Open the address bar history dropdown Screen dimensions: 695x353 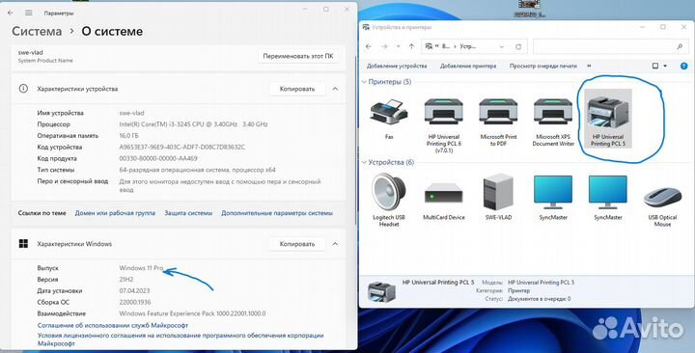[501, 46]
